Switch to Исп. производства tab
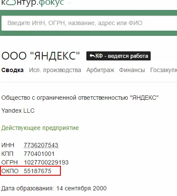 pyautogui.click(x=55, y=70)
